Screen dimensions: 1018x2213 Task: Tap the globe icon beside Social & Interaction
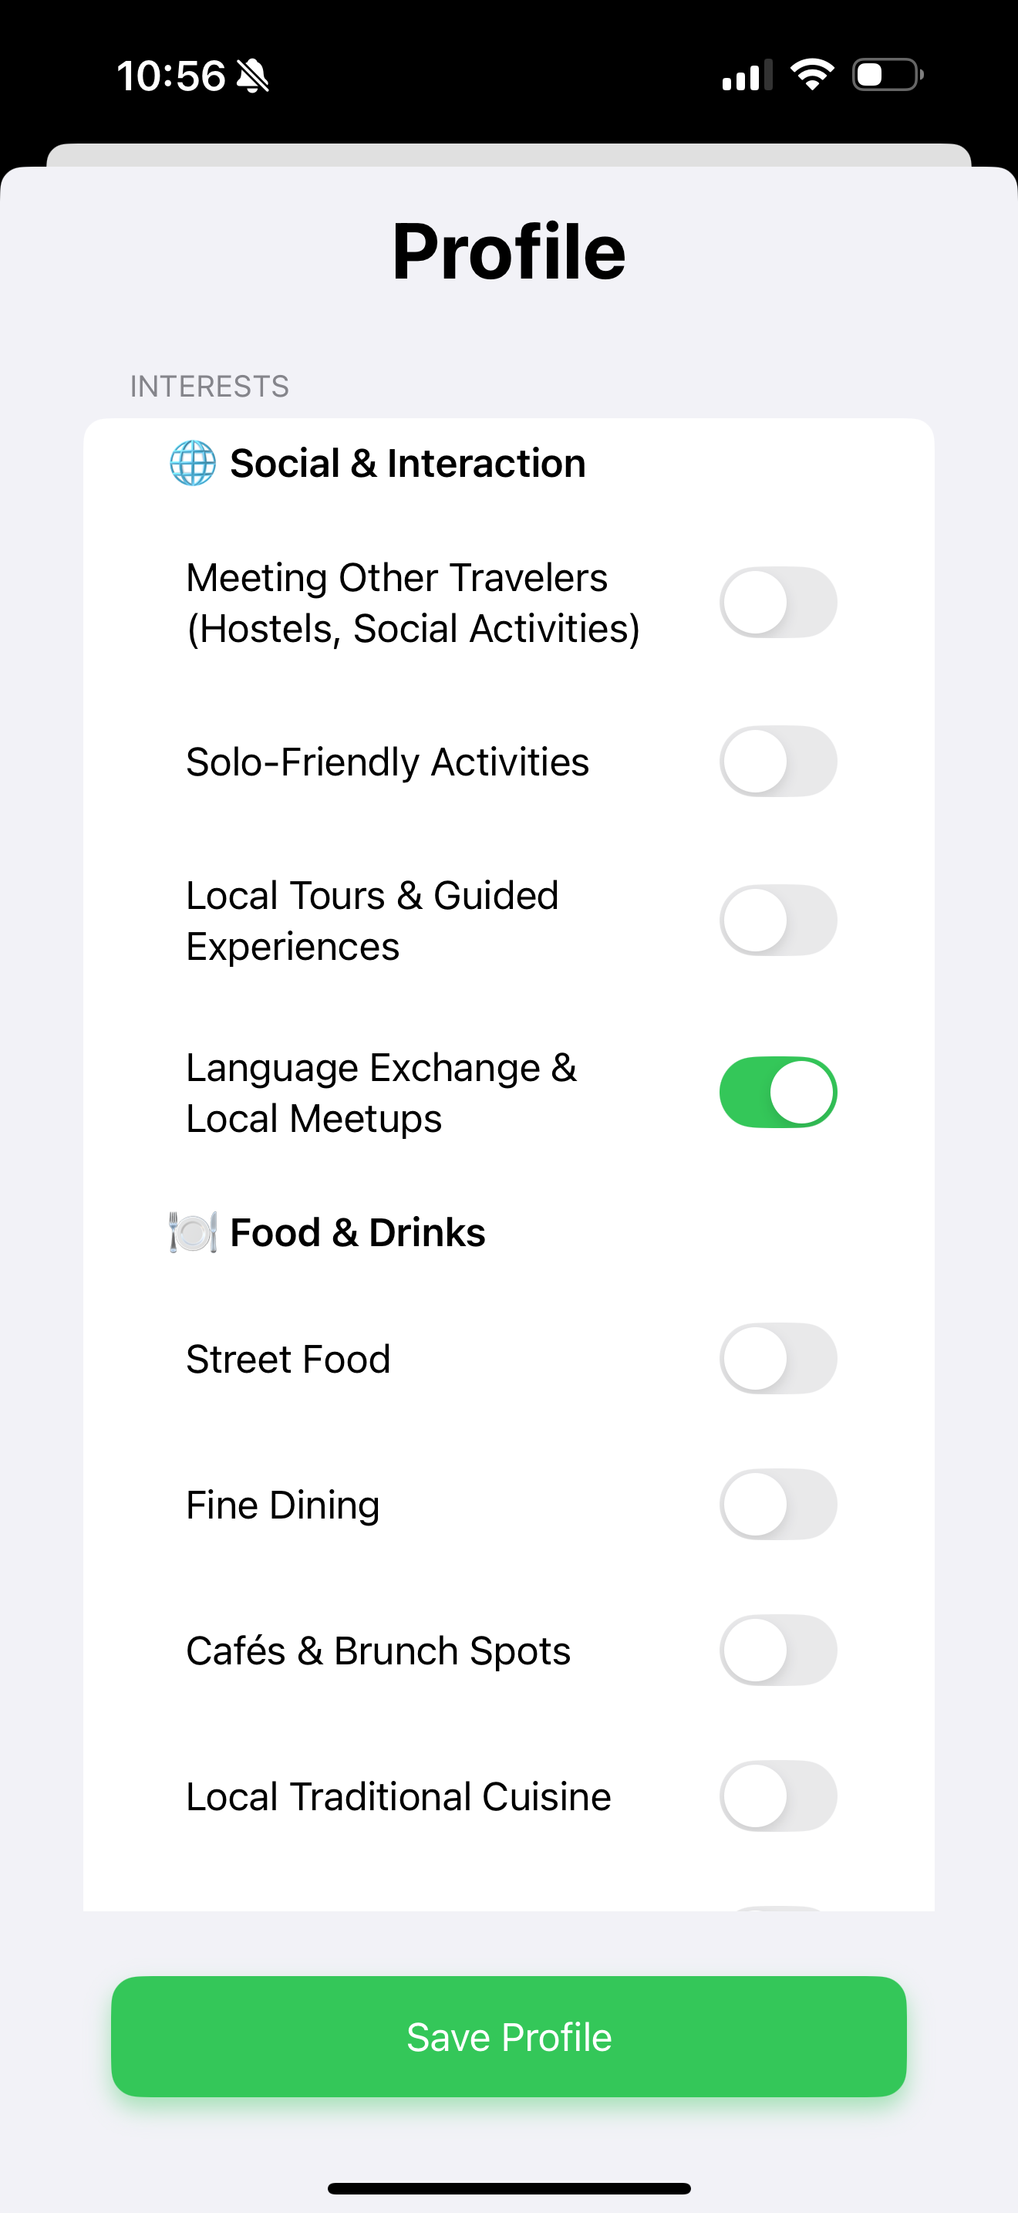(x=192, y=463)
